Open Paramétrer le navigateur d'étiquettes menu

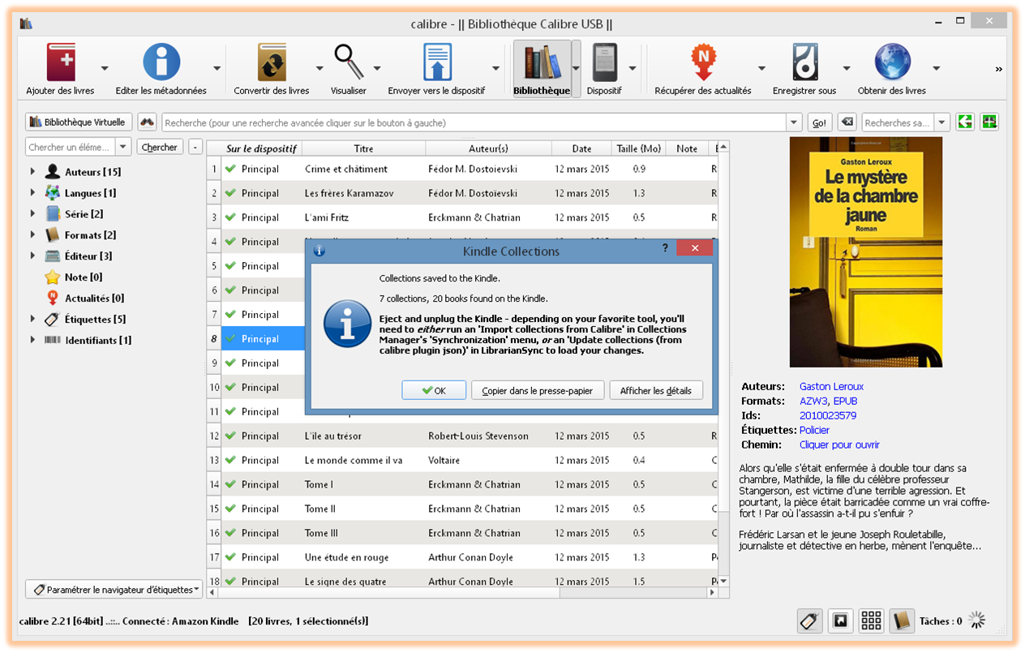pos(114,590)
